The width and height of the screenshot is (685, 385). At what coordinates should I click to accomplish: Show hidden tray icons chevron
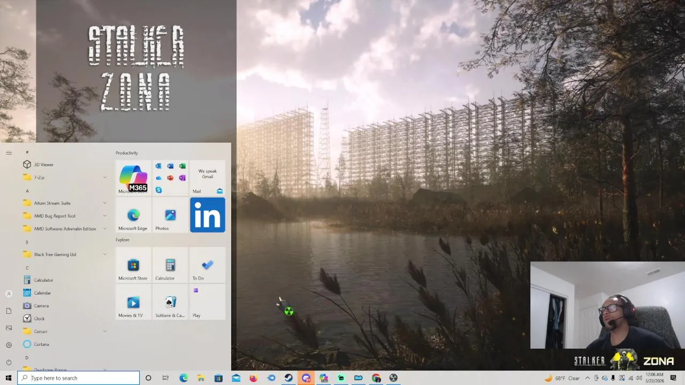pos(587,378)
